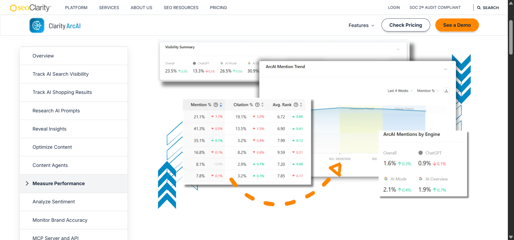Sort by the Mention % column arrows

tap(221, 105)
